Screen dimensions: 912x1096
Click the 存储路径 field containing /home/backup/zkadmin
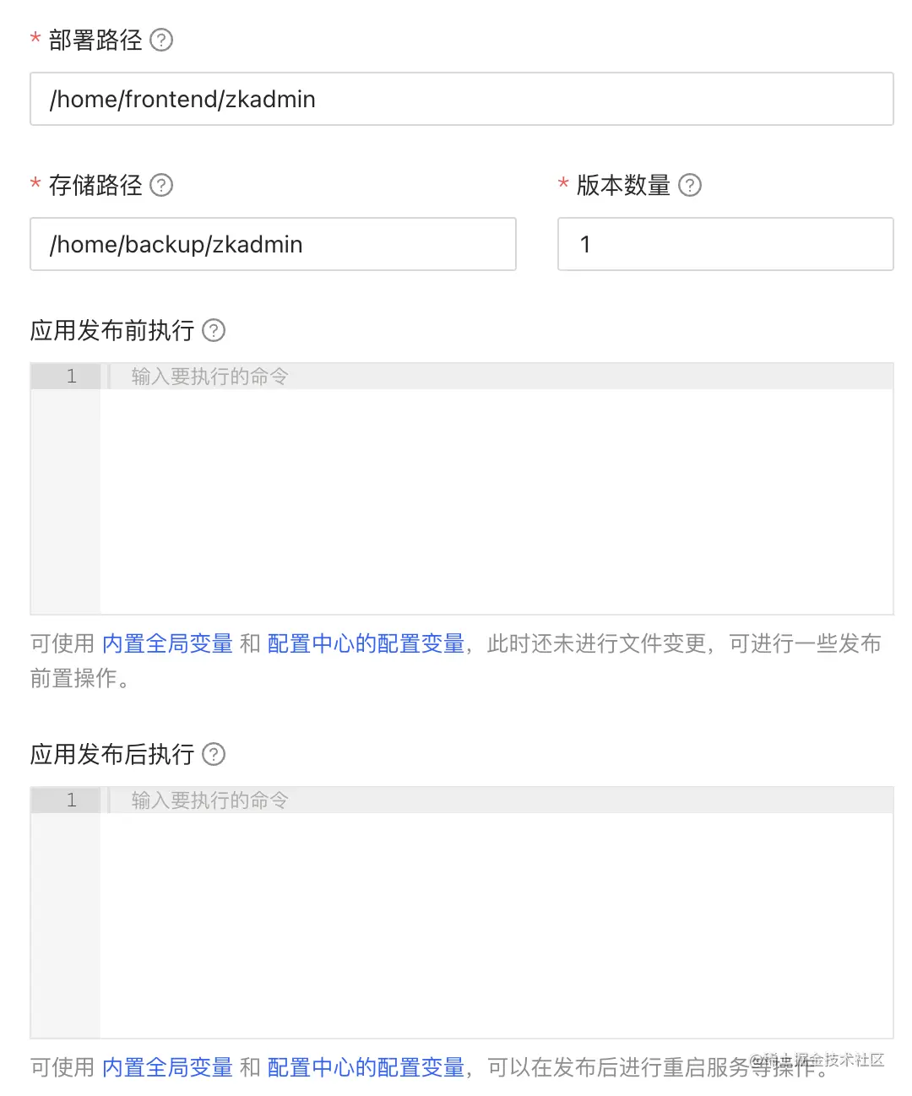pyautogui.click(x=273, y=244)
